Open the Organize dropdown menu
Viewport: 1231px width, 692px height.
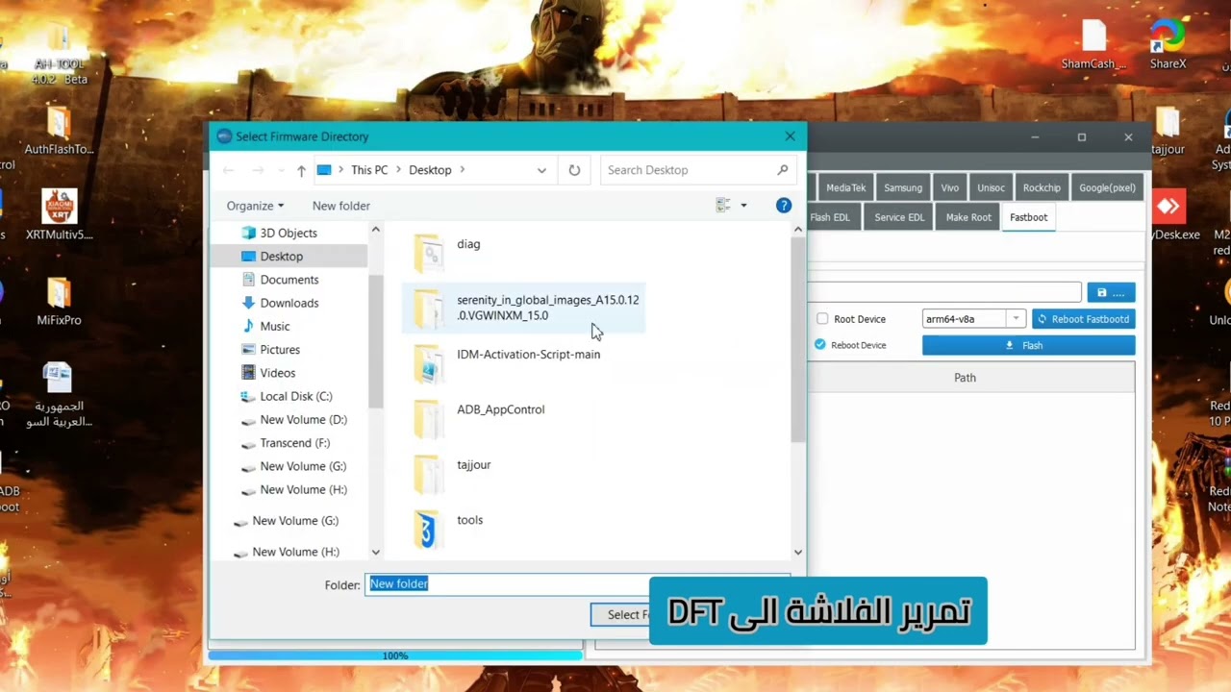point(255,206)
